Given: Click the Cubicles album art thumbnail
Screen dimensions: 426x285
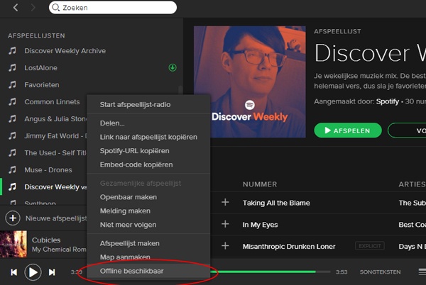Looking at the screenshot, I should [13, 244].
